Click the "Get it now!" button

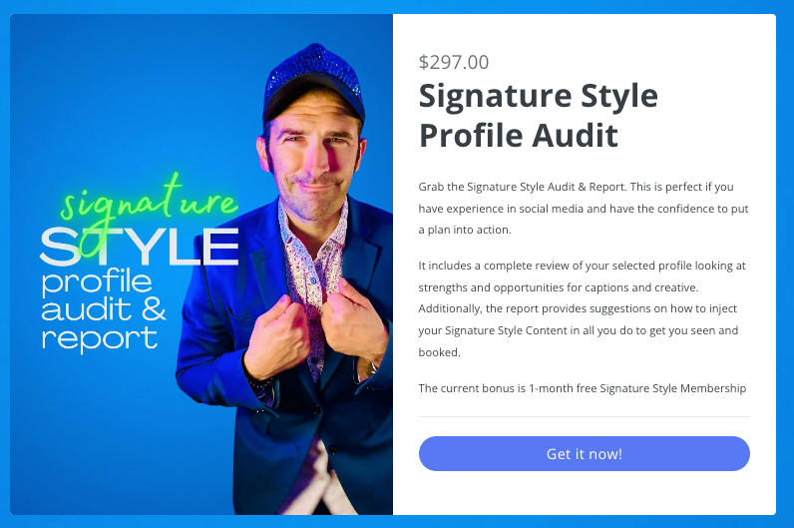[584, 453]
